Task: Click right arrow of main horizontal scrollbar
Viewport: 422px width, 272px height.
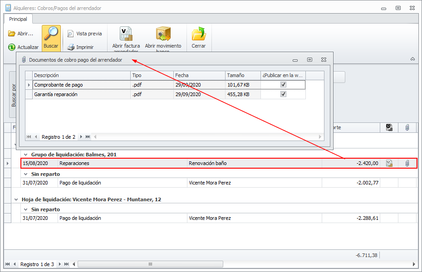Action: pos(414,264)
